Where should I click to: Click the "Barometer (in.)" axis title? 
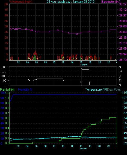111,2
